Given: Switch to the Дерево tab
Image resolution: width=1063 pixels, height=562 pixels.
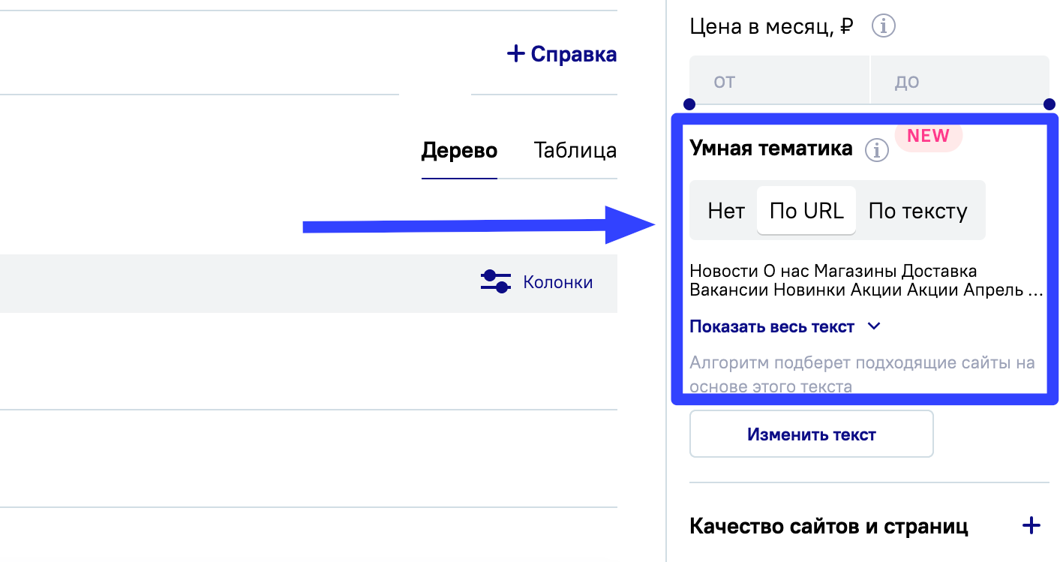Looking at the screenshot, I should 459,151.
